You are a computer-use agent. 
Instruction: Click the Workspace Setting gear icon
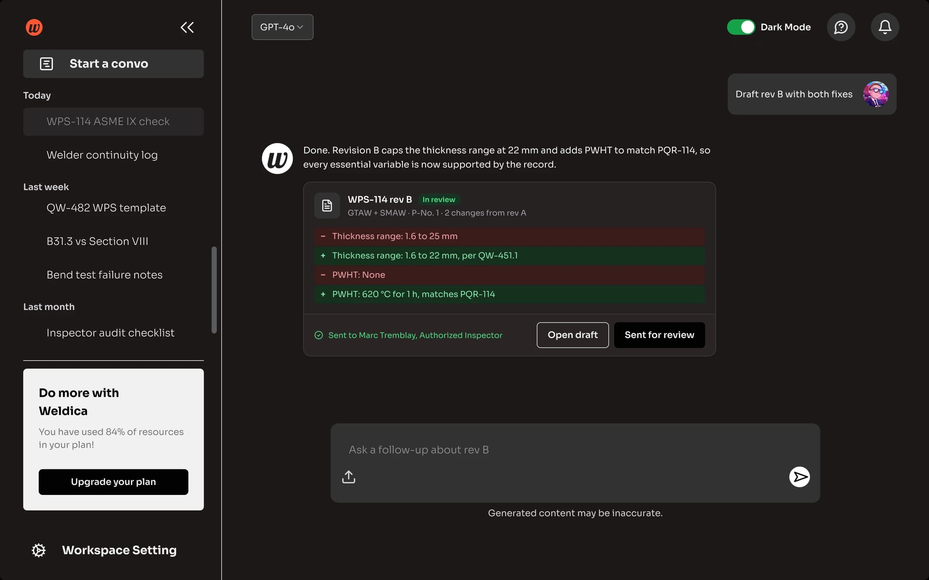point(39,550)
